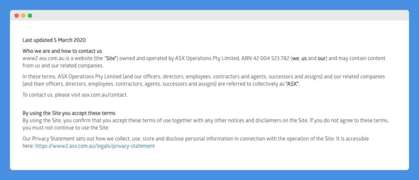
Task: Click the bold word 'our' in parentheses
Action: click(x=321, y=59)
